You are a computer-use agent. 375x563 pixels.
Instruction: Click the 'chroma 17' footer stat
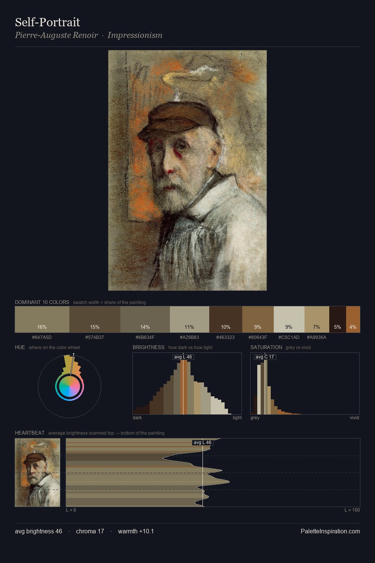click(x=90, y=531)
